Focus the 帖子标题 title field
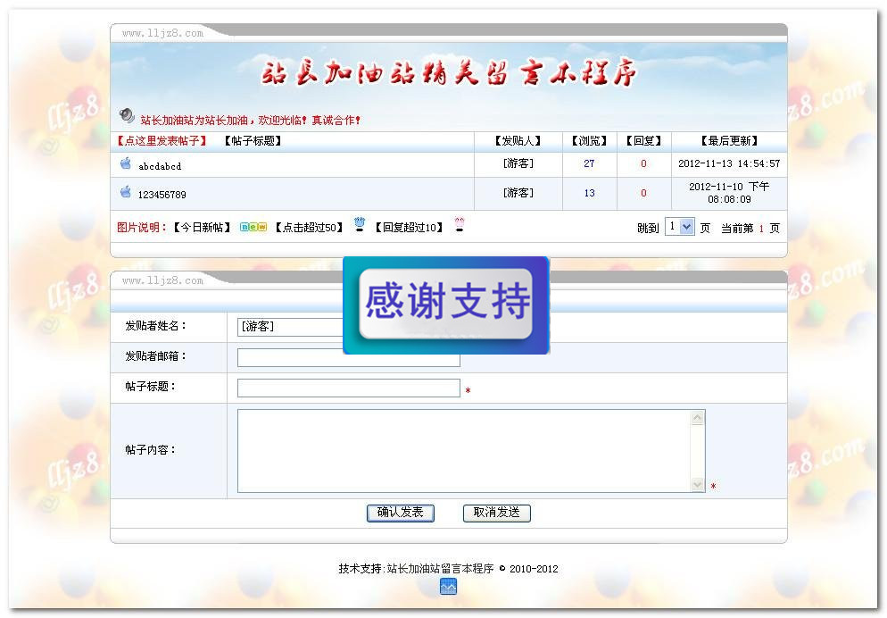 (x=348, y=388)
